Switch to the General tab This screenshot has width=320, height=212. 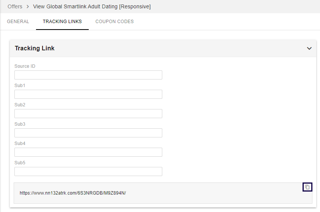click(x=18, y=22)
